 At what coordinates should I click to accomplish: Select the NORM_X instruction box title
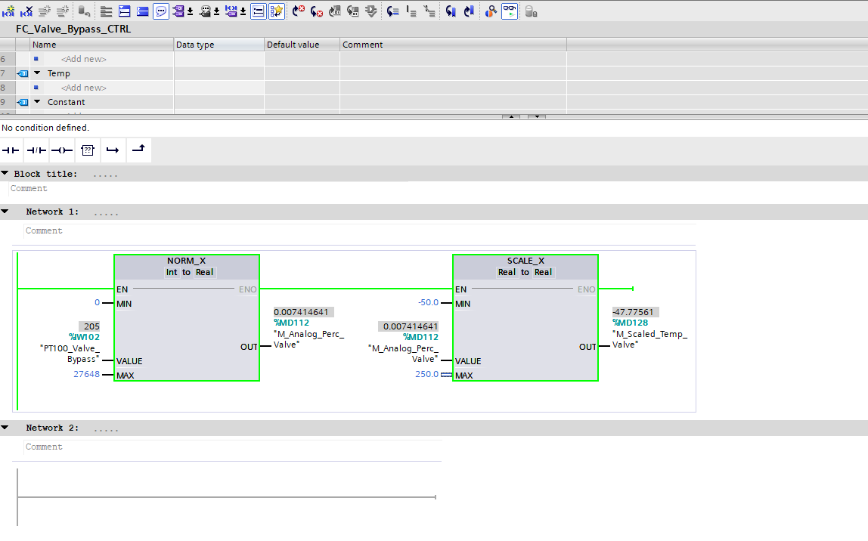[187, 261]
